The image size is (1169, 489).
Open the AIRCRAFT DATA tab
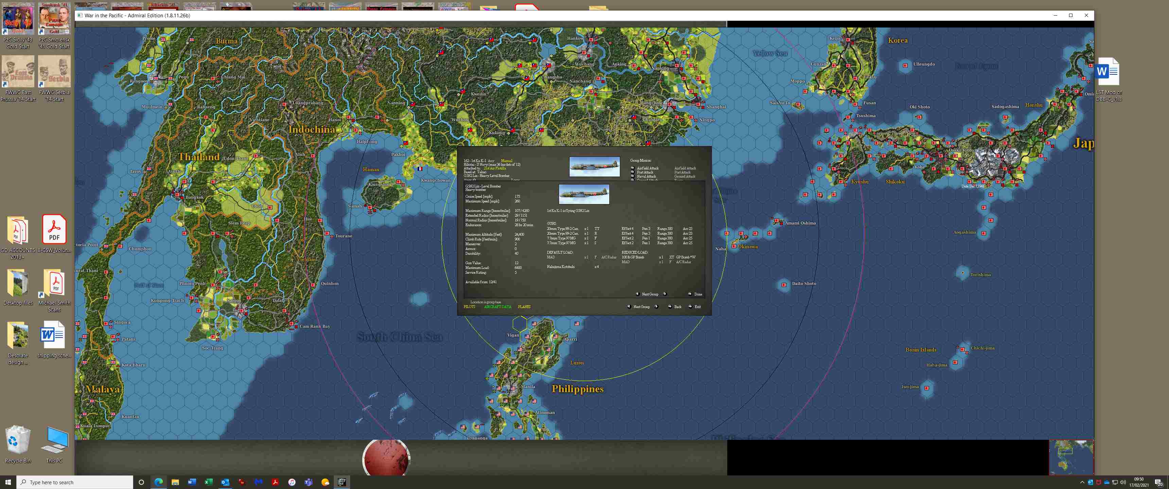[498, 307]
